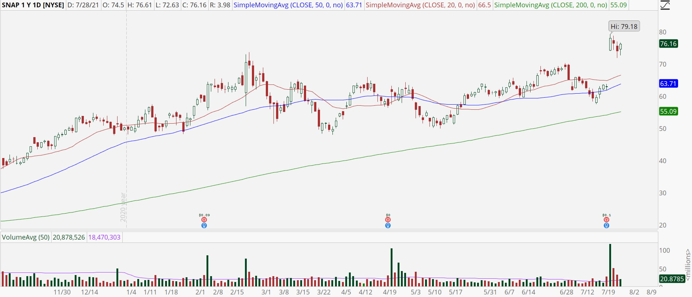
Task: Click the green 55.09 price axis bubble
Action: (669, 112)
